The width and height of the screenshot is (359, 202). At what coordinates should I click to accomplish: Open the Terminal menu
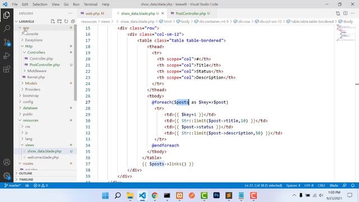coord(90,4)
